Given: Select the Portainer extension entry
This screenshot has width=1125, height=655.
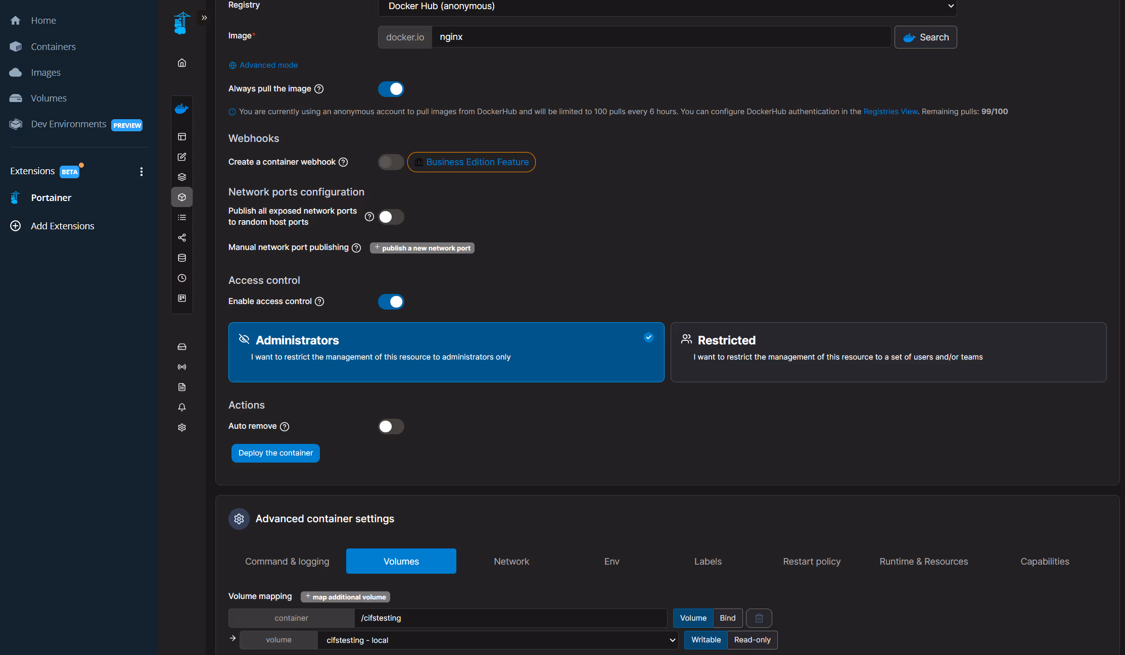Looking at the screenshot, I should [41, 197].
